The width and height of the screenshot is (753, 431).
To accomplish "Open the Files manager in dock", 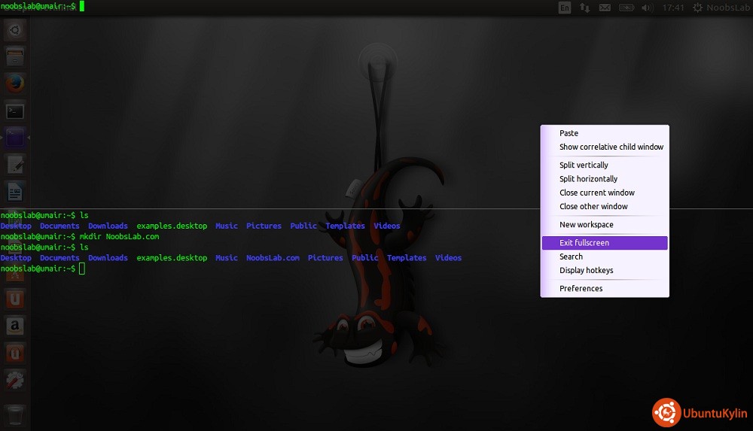I will [x=15, y=56].
